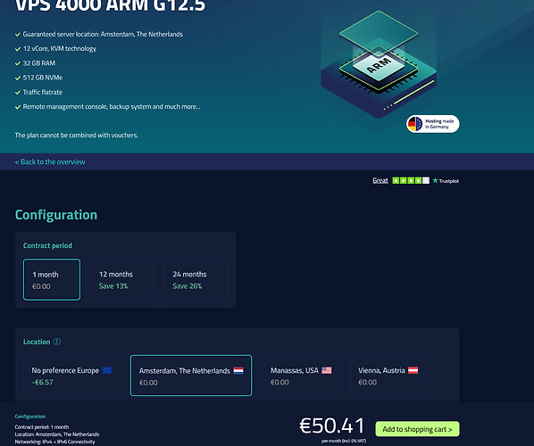Image resolution: width=534 pixels, height=446 pixels.
Task: Click the Location info icon
Action: (57, 342)
